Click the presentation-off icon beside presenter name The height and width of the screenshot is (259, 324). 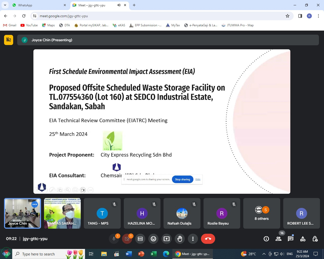9,40
